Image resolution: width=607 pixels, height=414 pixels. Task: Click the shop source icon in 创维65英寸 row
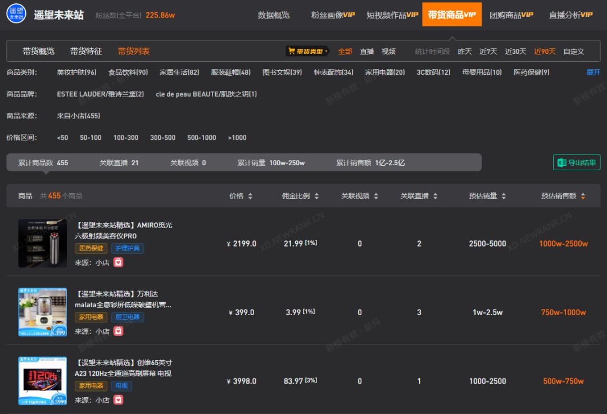pyautogui.click(x=118, y=400)
